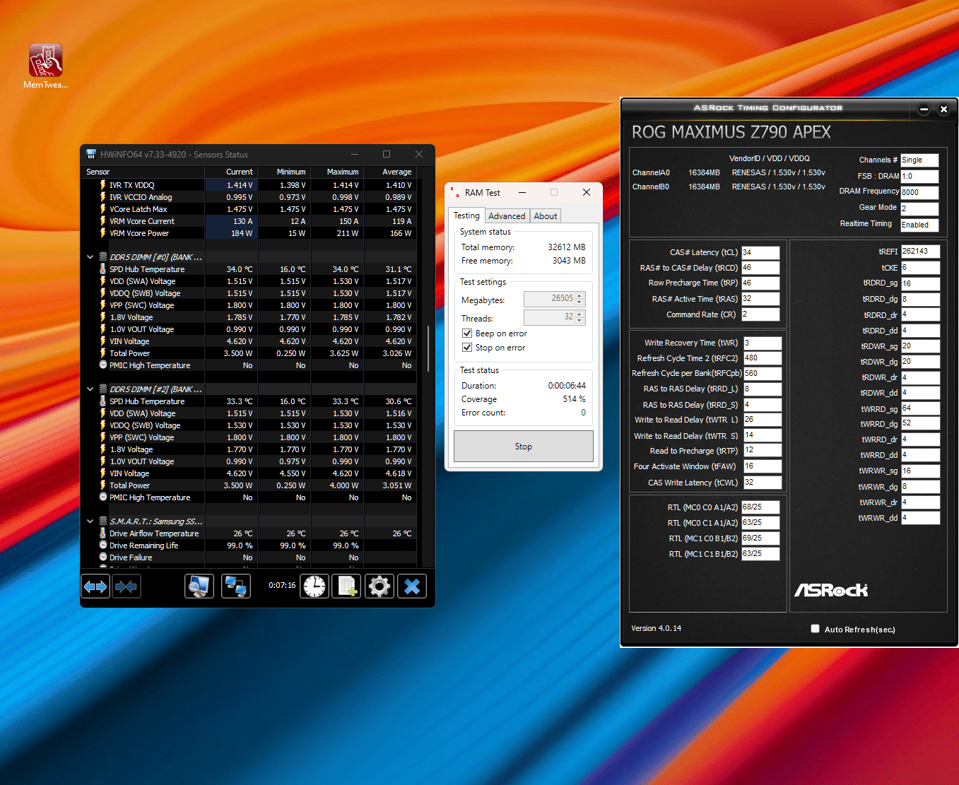Click the DRAM Frequency field showing 8000

[919, 192]
